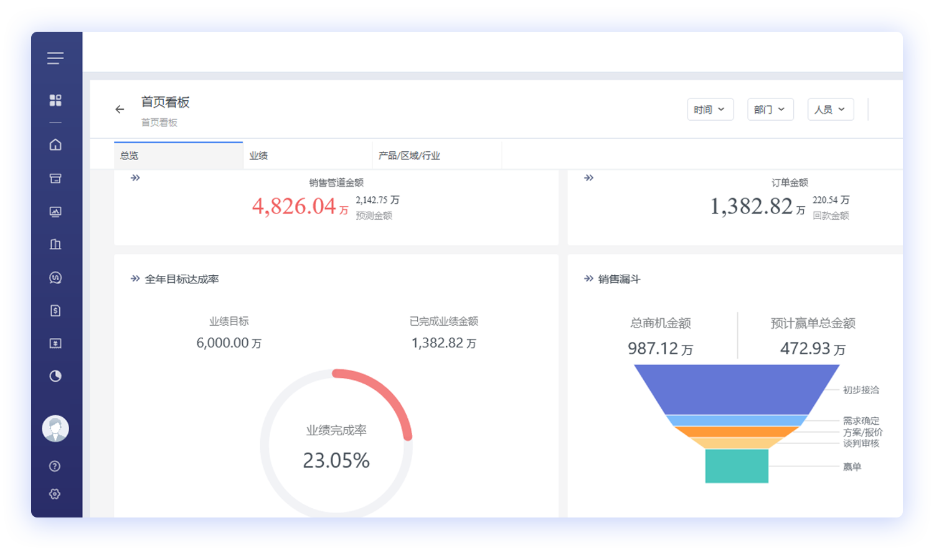Click the back arrow beside 首页看板
Screen dimensions: 934x548
pyautogui.click(x=120, y=110)
